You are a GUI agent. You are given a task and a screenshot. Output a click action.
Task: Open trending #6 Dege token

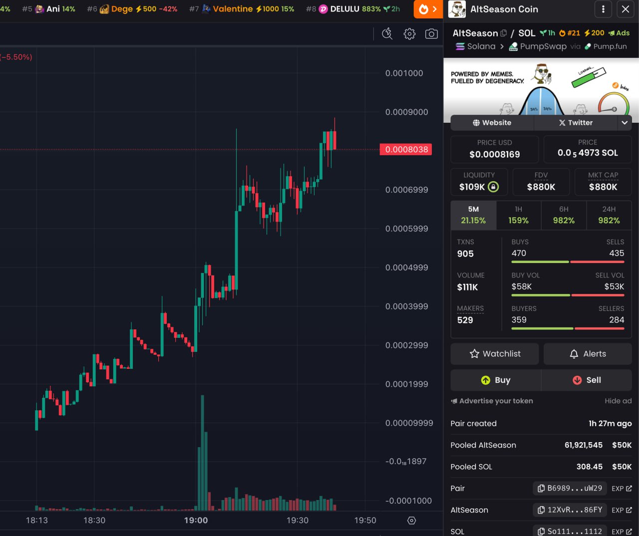(132, 9)
